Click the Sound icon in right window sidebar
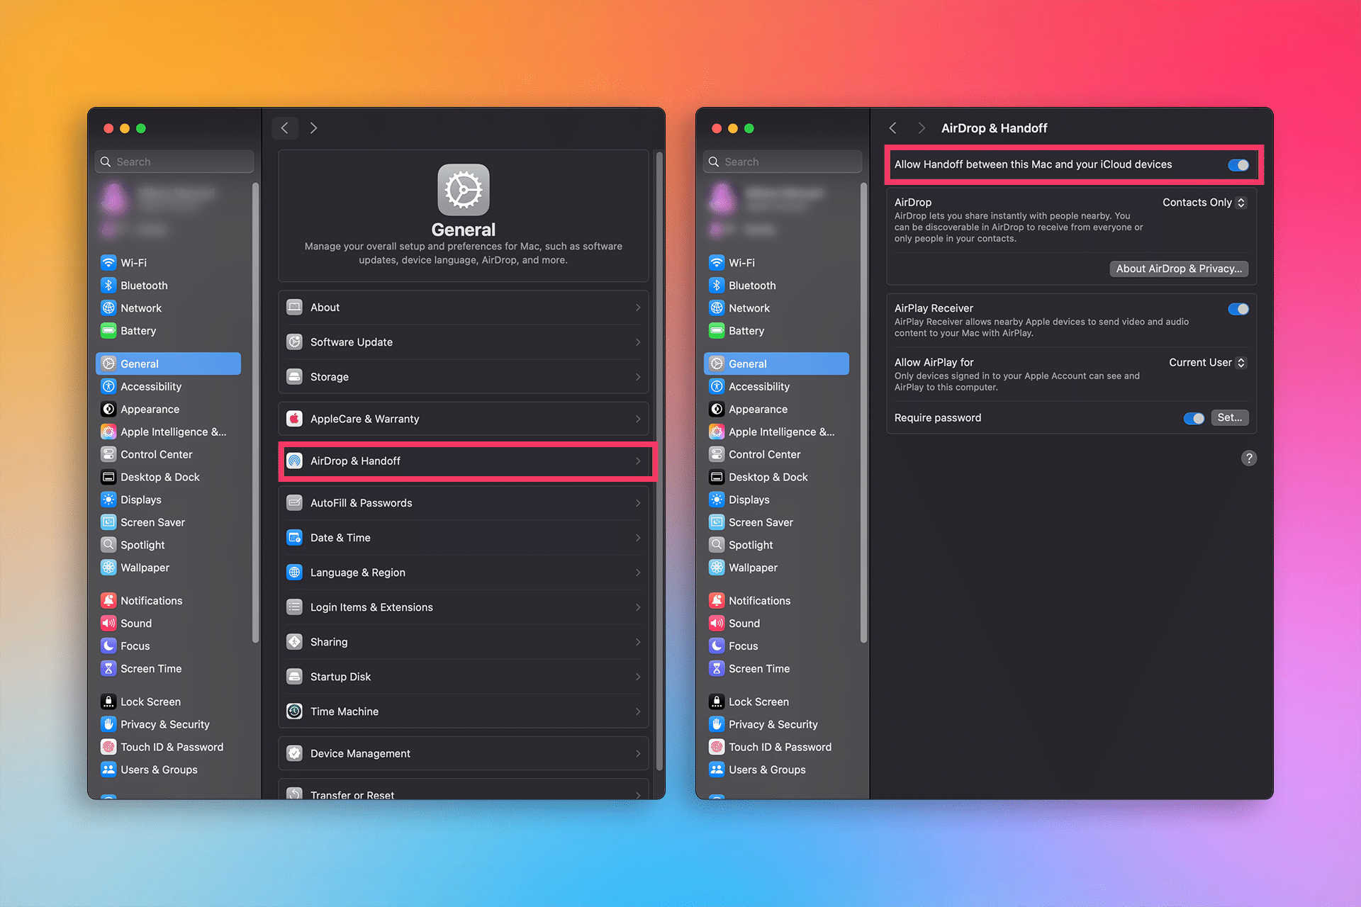Image resolution: width=1361 pixels, height=907 pixels. [717, 624]
